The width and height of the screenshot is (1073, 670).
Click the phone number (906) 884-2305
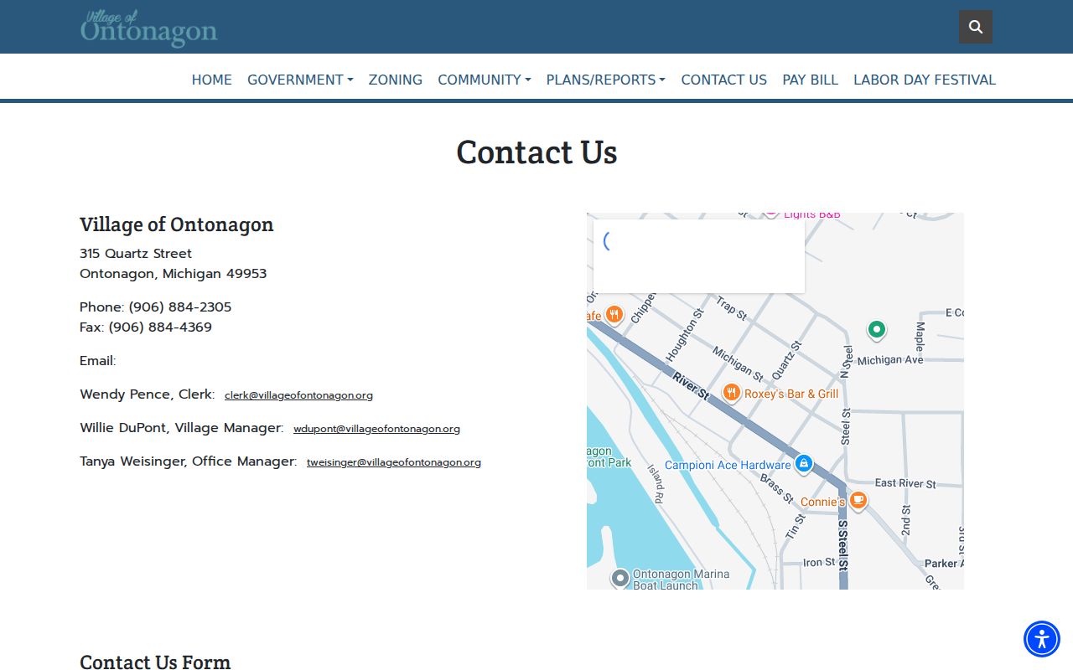pyautogui.click(x=180, y=307)
